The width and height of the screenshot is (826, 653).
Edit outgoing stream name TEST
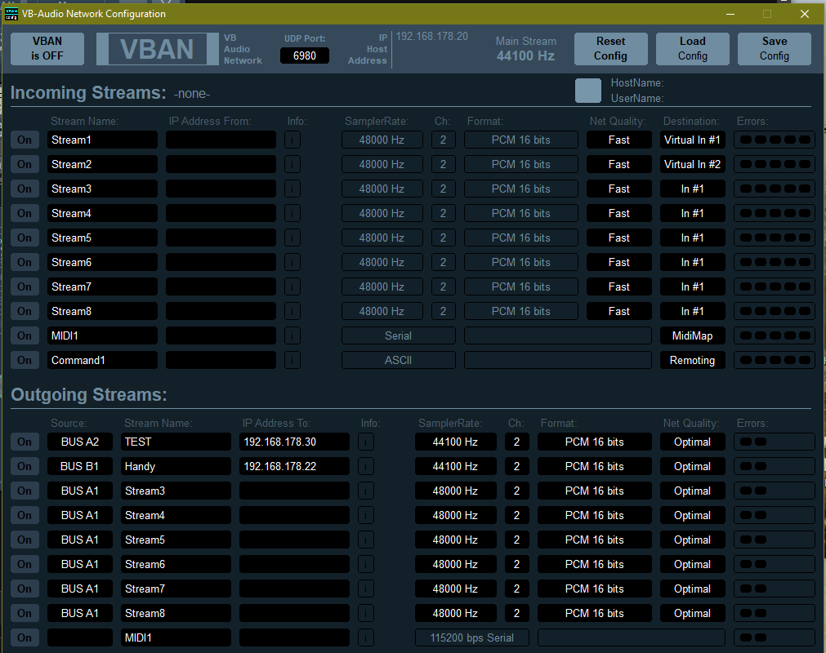tap(176, 442)
